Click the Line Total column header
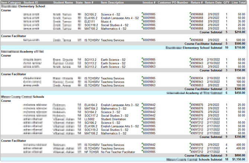This screenshot has height=163, width=249. pyautogui.click(x=239, y=3)
